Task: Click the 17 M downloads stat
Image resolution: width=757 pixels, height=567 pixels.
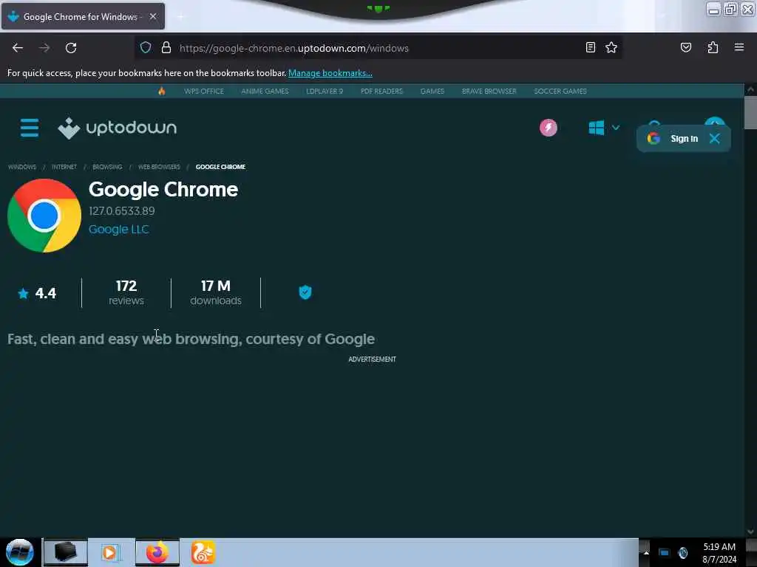Action: click(216, 292)
